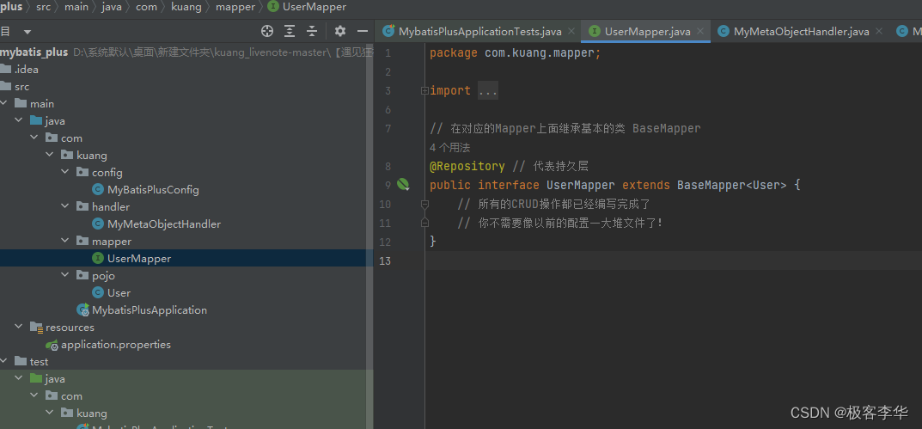922x429 pixels.
Task: Click the MybatisPlusApplication run class icon
Action: 82,310
